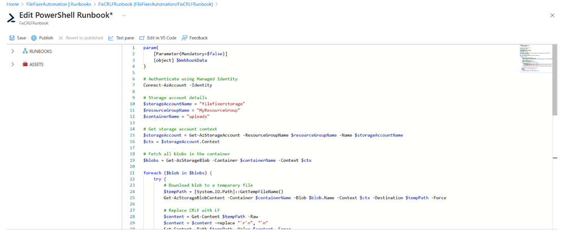Click the "uploads" string value
The image size is (564, 239).
point(198,116)
